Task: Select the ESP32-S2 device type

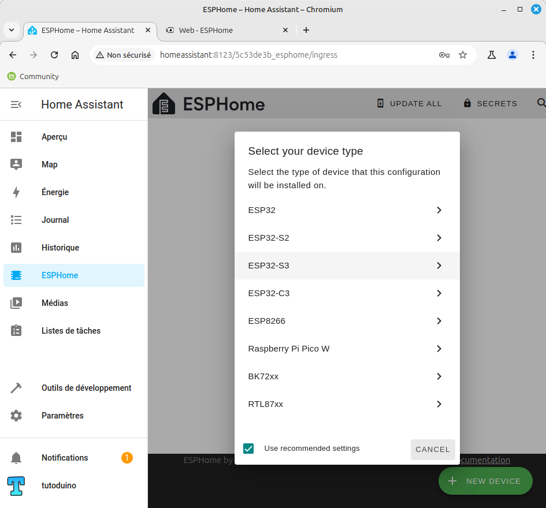Action: [x=347, y=238]
